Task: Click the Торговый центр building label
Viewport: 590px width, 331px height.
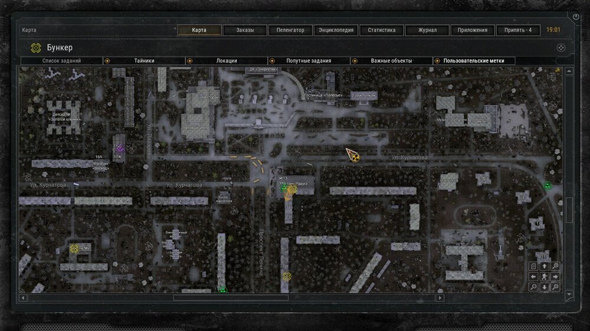Action: pos(196,128)
